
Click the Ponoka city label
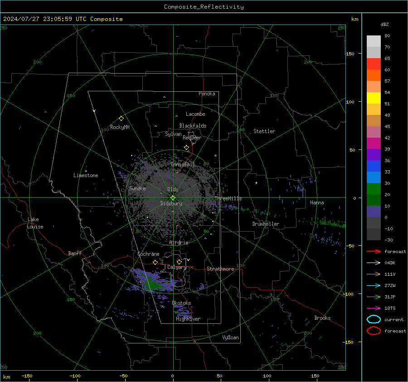(207, 94)
